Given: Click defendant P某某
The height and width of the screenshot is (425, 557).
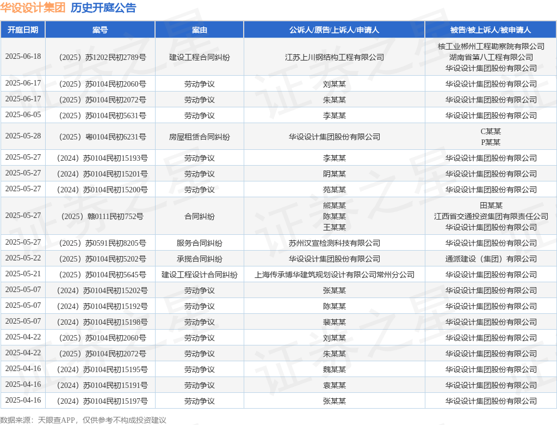Looking at the screenshot, I should point(491,142).
